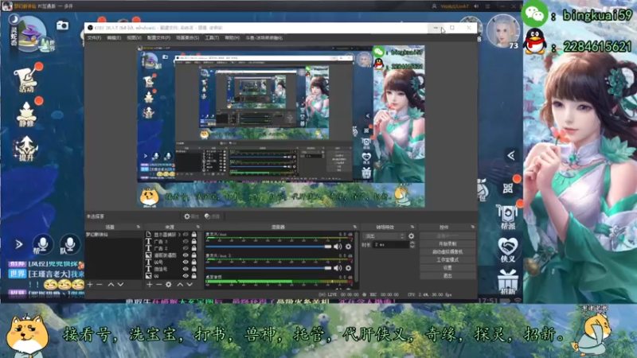637x358 pixels.
Task: Click the first 麦克风/Aux volume slider
Action: [x=268, y=247]
